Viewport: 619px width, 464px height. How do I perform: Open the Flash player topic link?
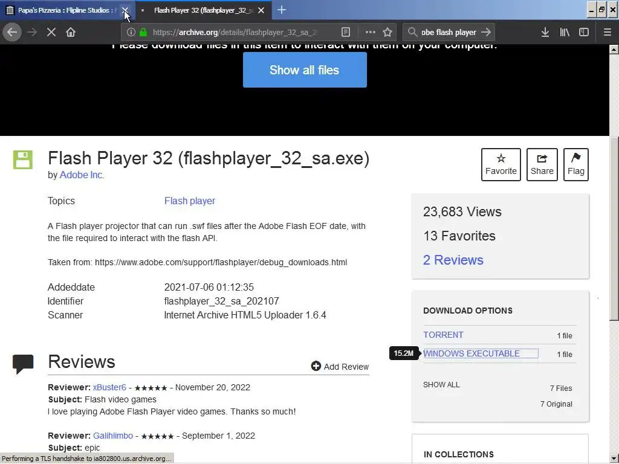pos(189,201)
